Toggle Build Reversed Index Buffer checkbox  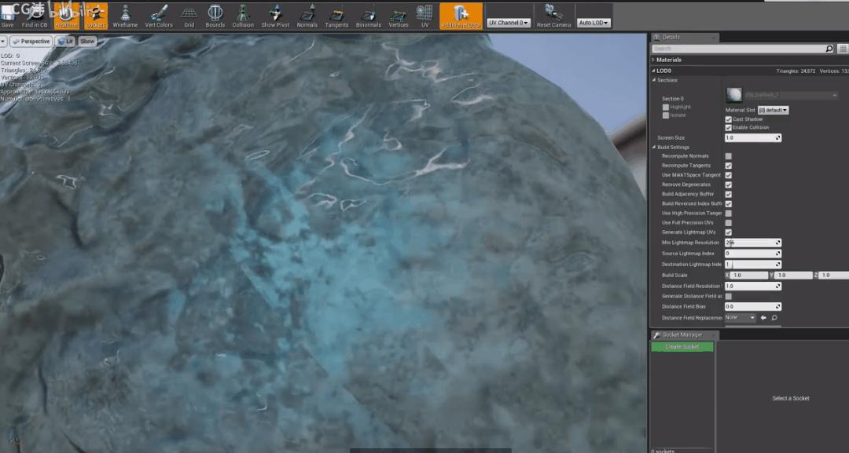coord(728,204)
